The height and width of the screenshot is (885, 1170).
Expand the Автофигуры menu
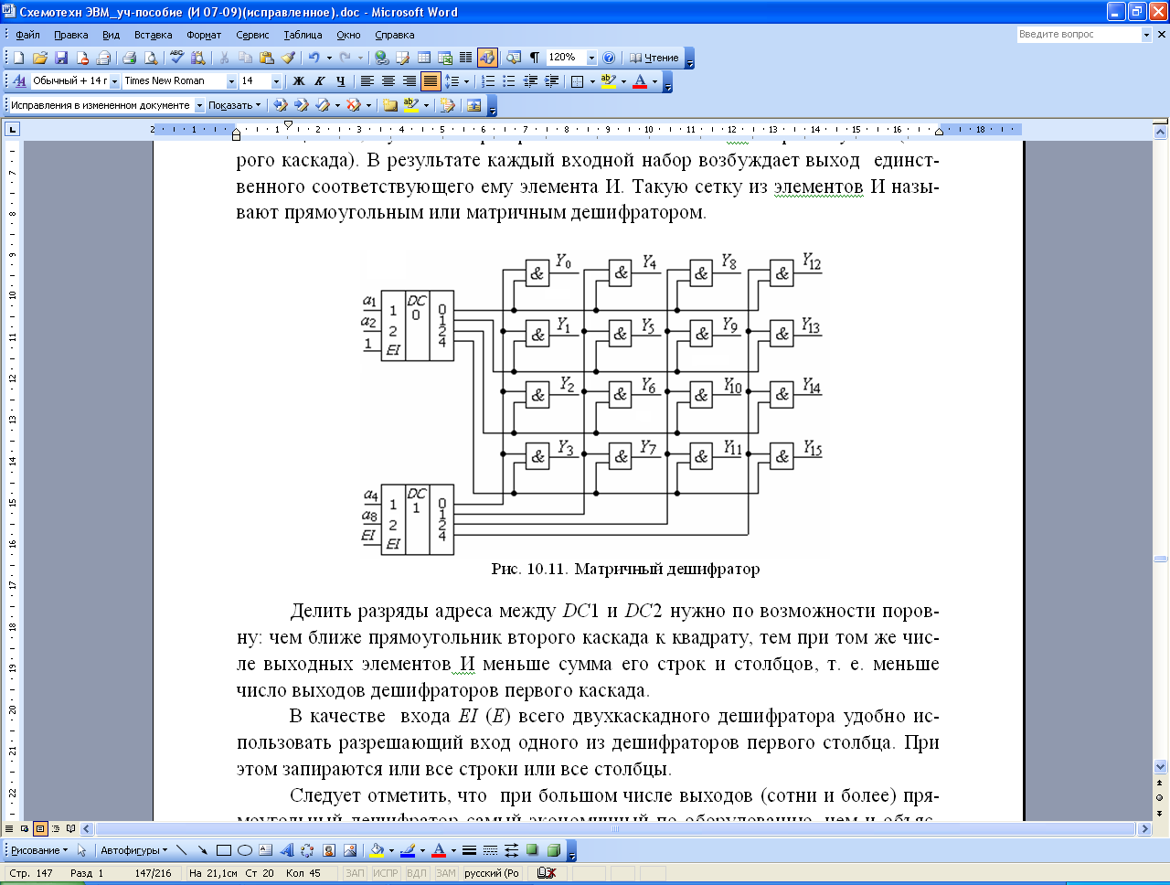134,850
